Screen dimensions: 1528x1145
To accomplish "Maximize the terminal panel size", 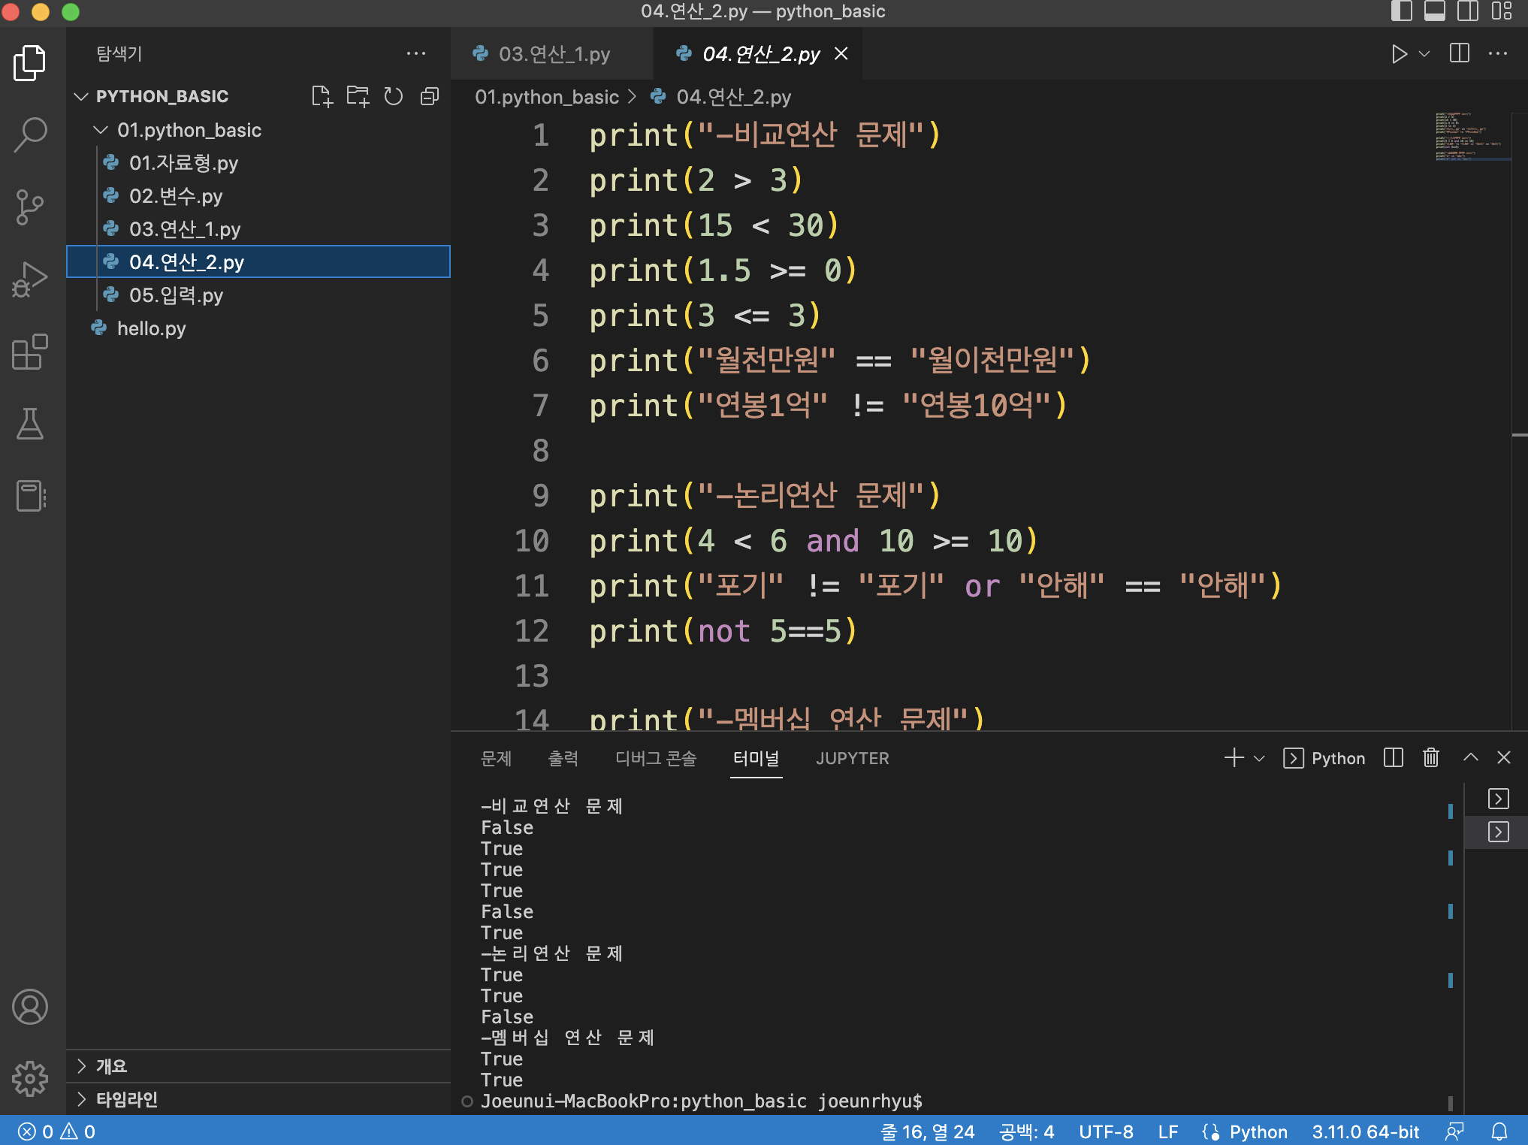I will click(x=1471, y=757).
